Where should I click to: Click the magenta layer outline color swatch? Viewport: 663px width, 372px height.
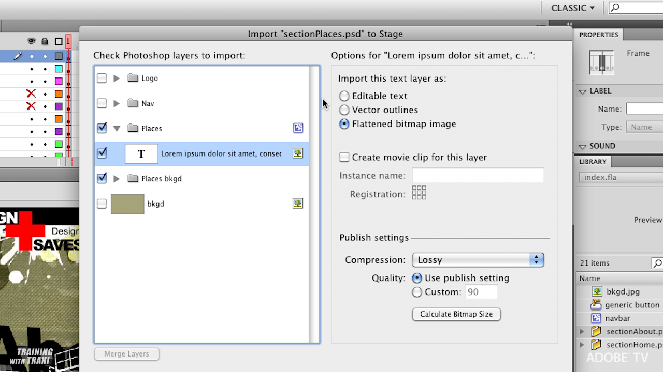[x=59, y=81]
